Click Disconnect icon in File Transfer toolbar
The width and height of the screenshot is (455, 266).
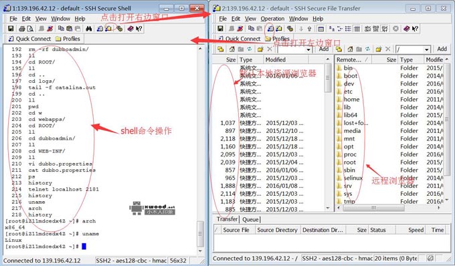[240, 28]
